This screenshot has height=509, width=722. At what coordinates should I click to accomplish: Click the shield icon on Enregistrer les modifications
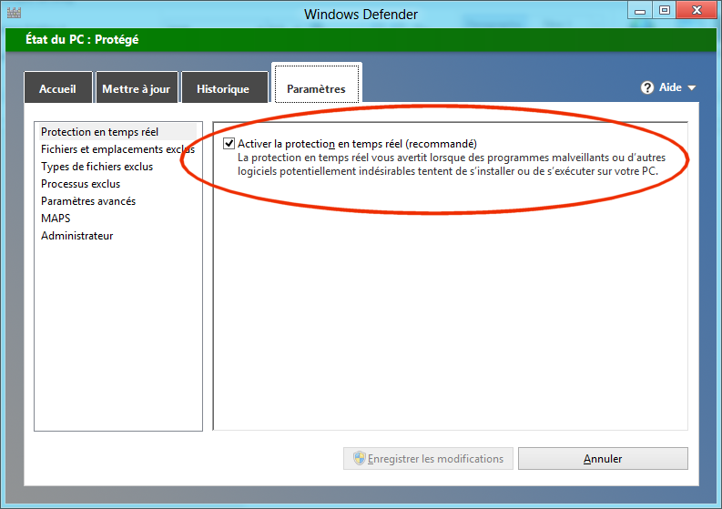click(x=359, y=458)
